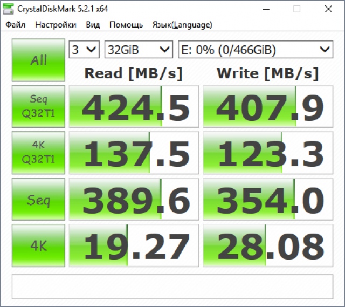Open the test count dropdown showing 3
Image resolution: width=345 pixels, height=307 pixels.
(x=84, y=50)
